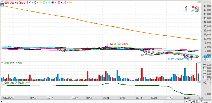The width and height of the screenshot is (212, 103).
Task: Select the 15-day moving average legend
Action: pyautogui.click(x=38, y=3)
